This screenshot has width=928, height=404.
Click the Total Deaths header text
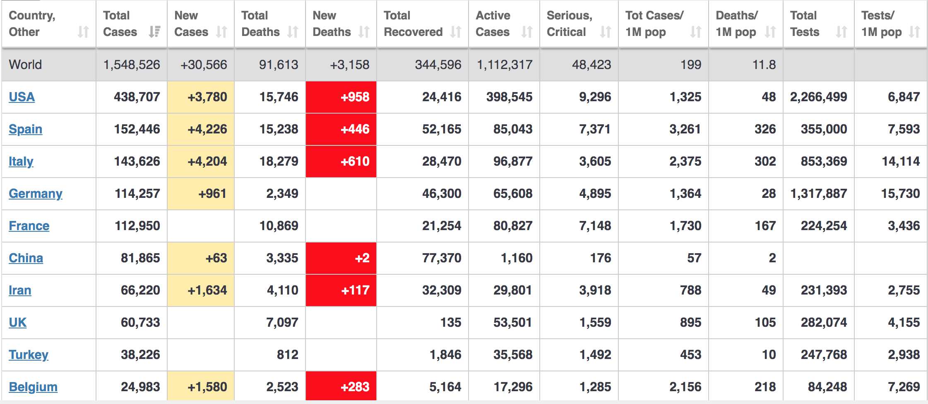tap(261, 24)
